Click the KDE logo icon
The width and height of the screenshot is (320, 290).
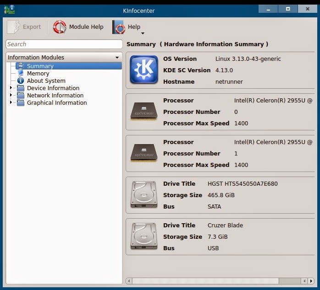coord(144,70)
